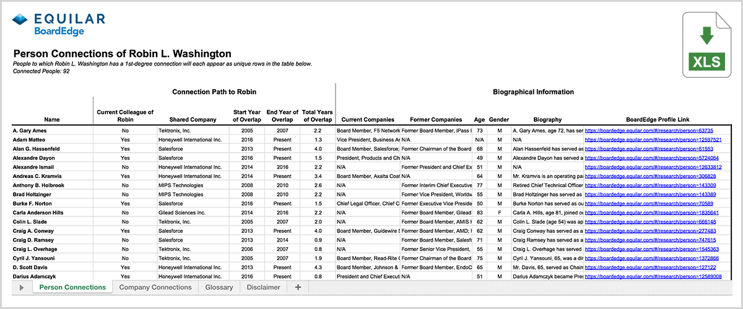
Task: Select the Shared Company column header
Action: point(193,120)
